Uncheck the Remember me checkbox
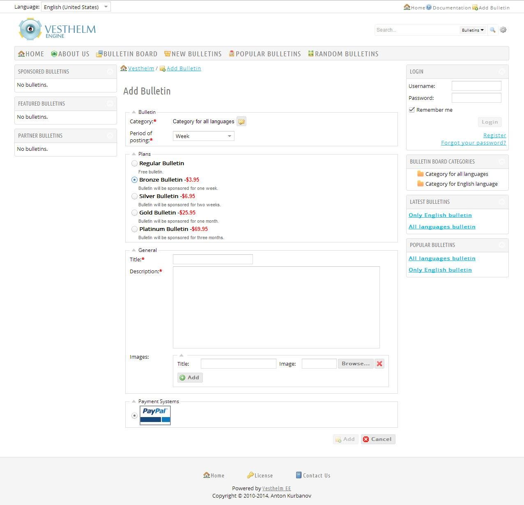 point(411,109)
